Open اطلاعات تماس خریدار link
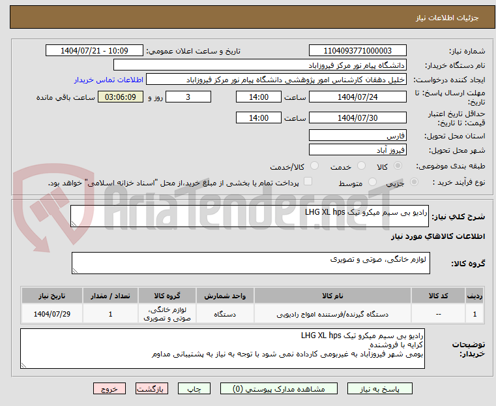Screen dimensions: 496x406 tap(109, 80)
